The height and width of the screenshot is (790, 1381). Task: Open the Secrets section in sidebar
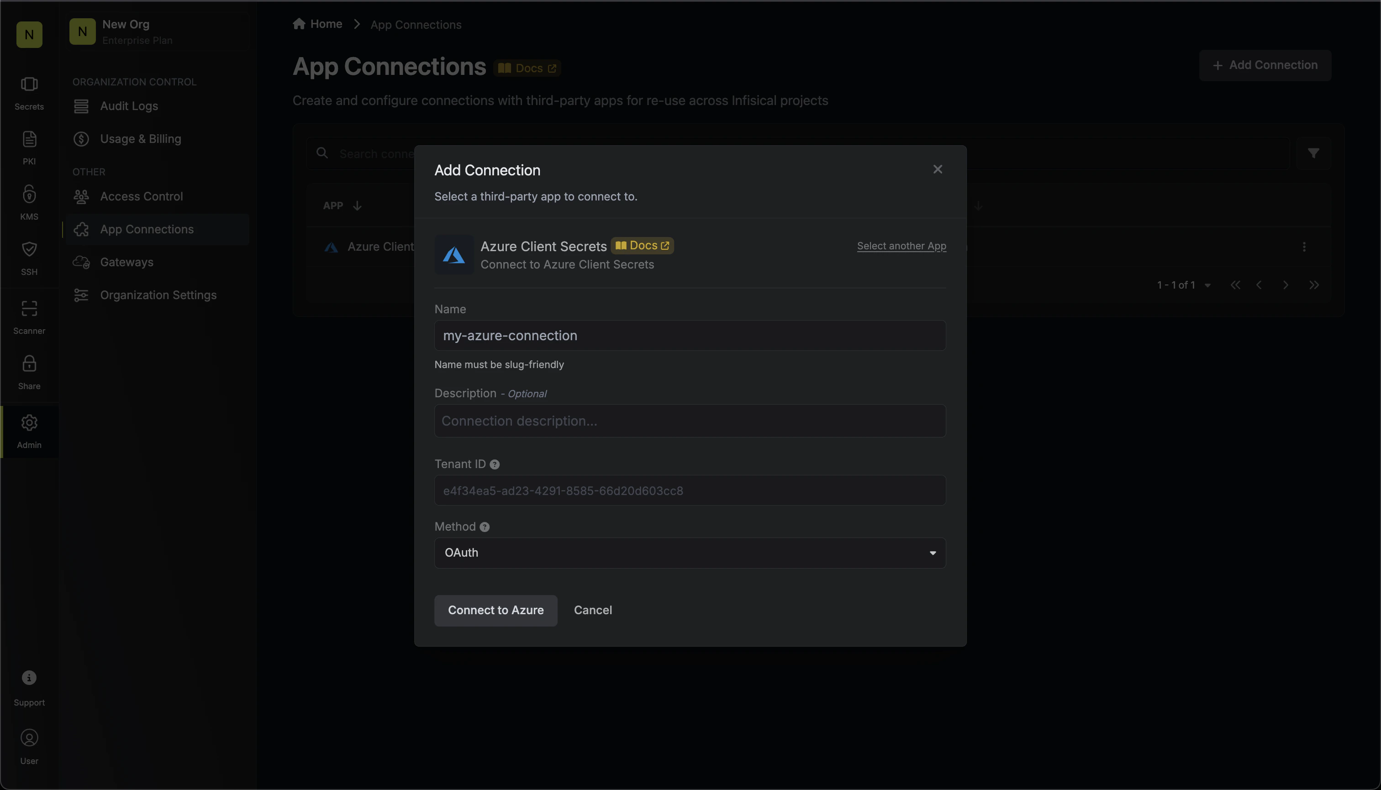click(29, 93)
